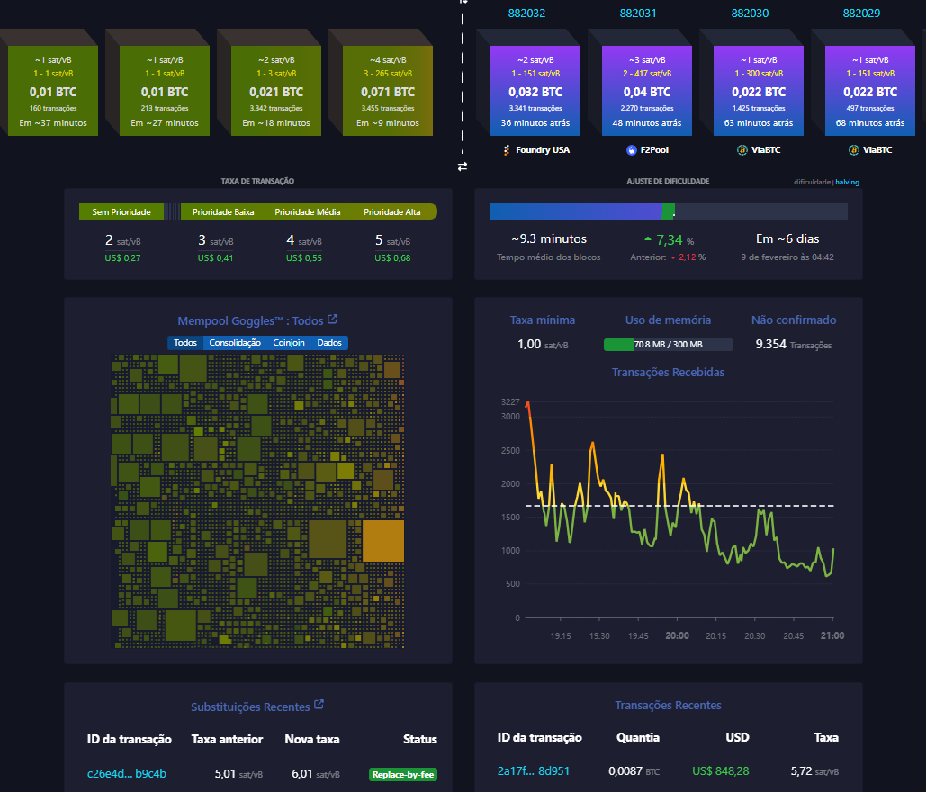Screen dimensions: 926x792
Task: Click the swap arrows icon below the dashed divider
Action: pyautogui.click(x=463, y=167)
